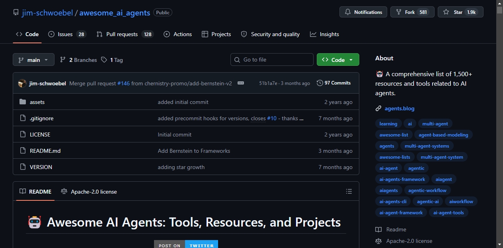Click the Star button
The width and height of the screenshot is (503, 248).
pos(460,12)
